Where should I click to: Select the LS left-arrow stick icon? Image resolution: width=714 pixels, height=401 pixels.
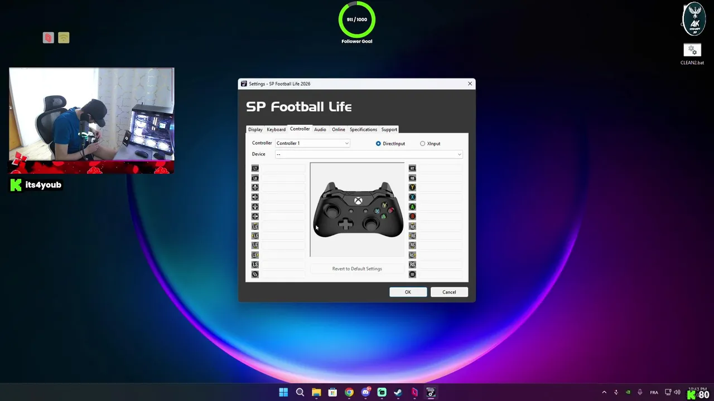coord(255,236)
